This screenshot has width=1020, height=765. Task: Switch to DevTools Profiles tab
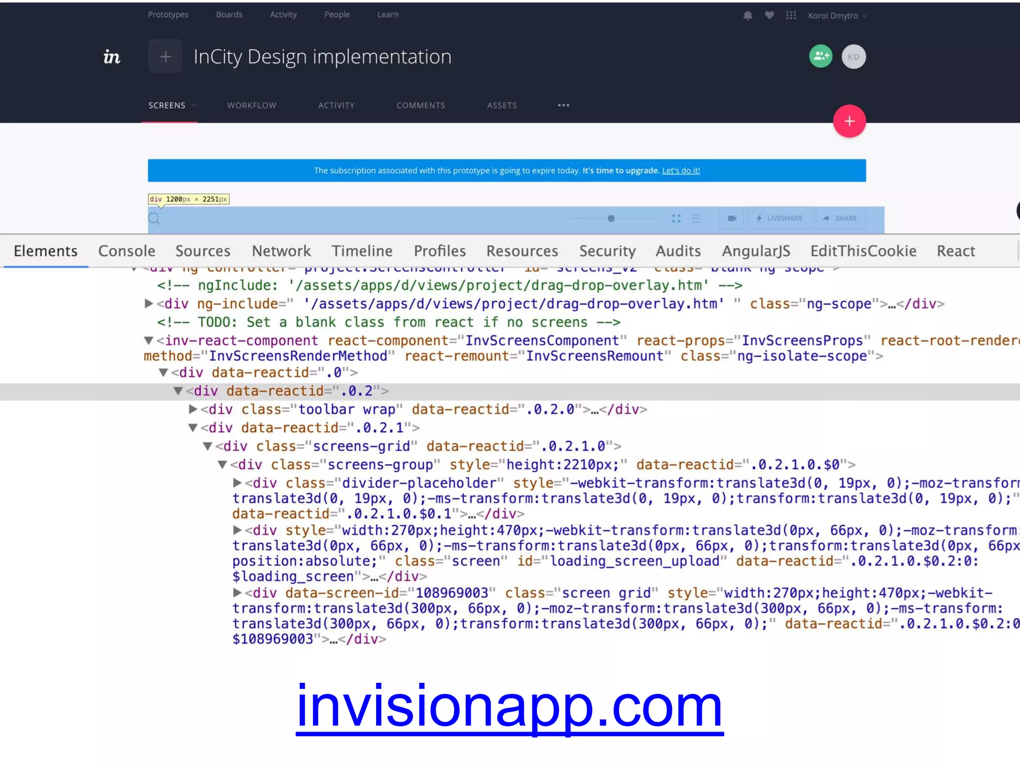(x=440, y=251)
